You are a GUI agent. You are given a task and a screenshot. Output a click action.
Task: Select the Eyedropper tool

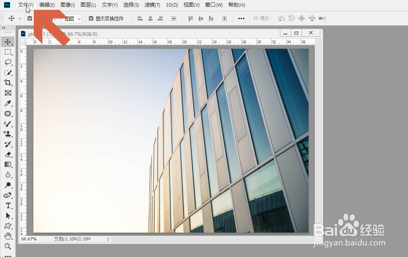(8, 103)
